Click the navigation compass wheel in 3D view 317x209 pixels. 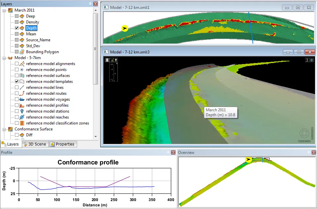click(x=304, y=133)
